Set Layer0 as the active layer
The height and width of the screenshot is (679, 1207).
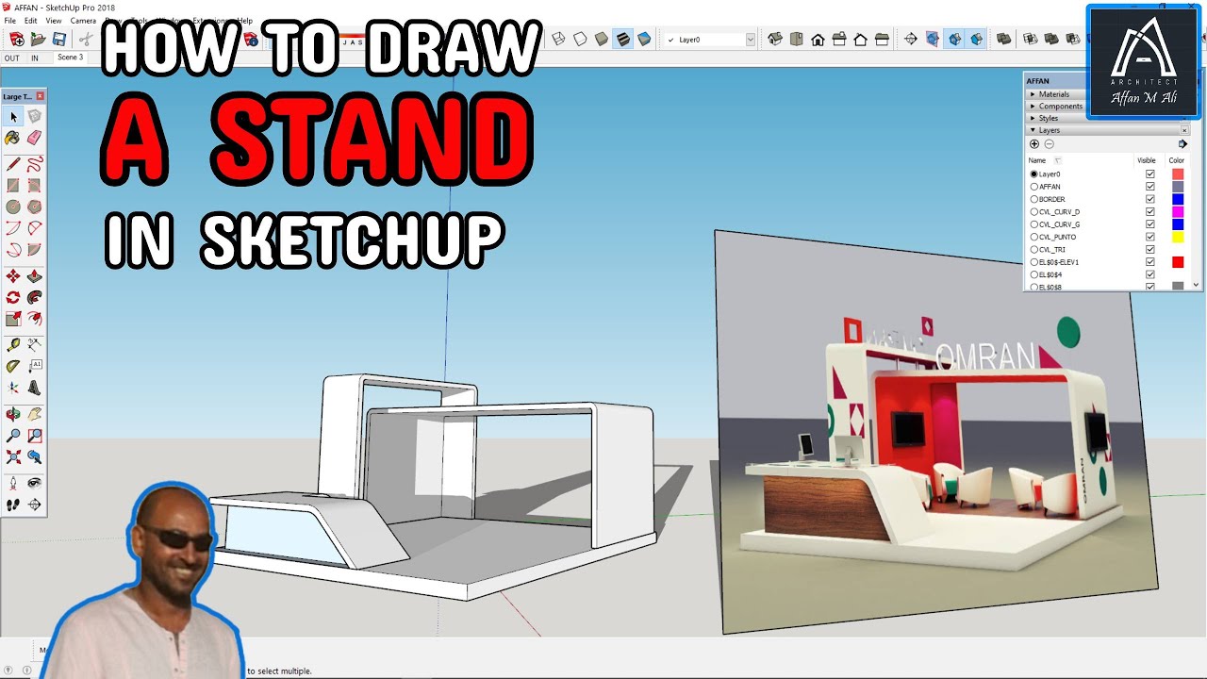(x=1033, y=174)
